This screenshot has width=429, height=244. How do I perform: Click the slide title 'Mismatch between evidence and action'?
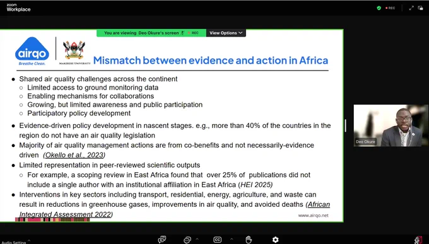point(211,60)
